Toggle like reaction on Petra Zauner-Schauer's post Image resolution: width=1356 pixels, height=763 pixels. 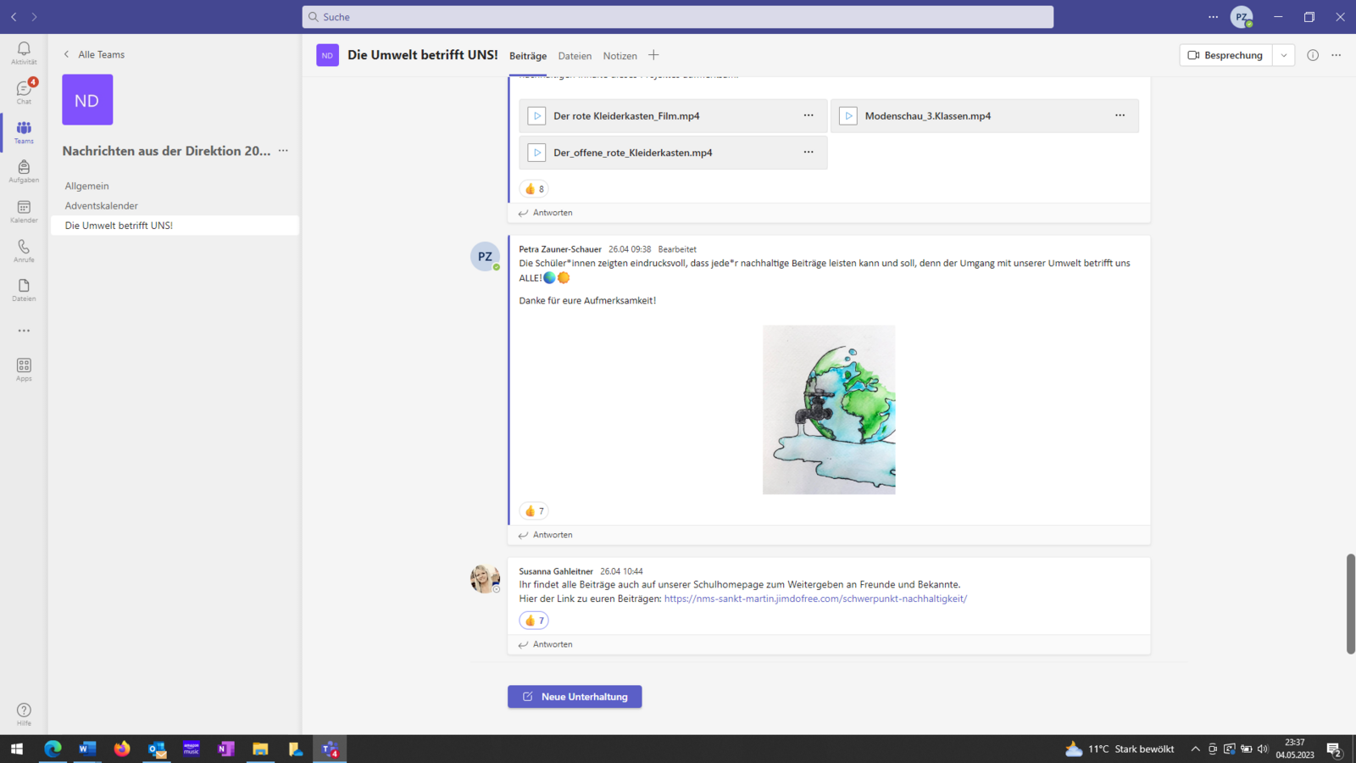tap(534, 511)
